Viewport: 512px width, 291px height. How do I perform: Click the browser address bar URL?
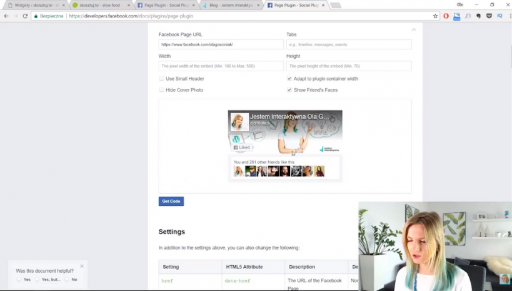131,16
